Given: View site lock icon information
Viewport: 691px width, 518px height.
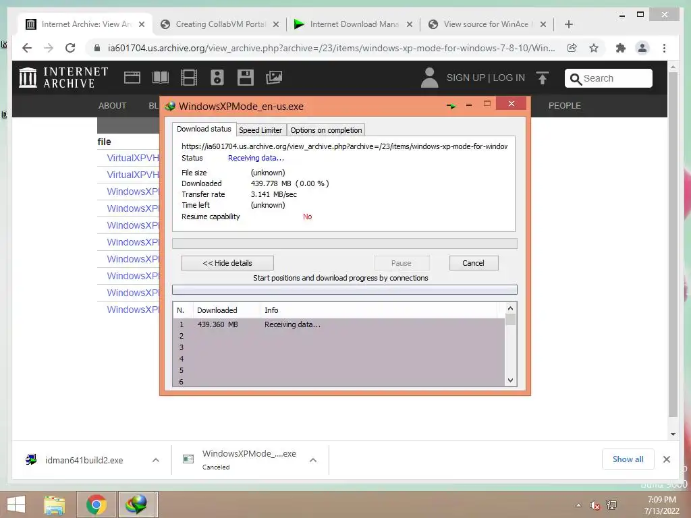Looking at the screenshot, I should 97,48.
